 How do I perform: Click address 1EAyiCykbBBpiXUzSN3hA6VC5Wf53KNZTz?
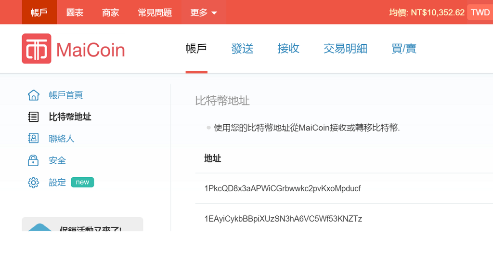(x=283, y=219)
